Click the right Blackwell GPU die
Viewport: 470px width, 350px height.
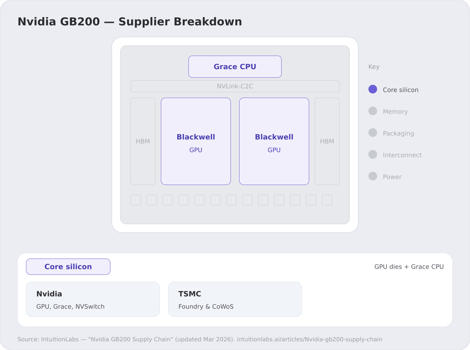point(274,141)
